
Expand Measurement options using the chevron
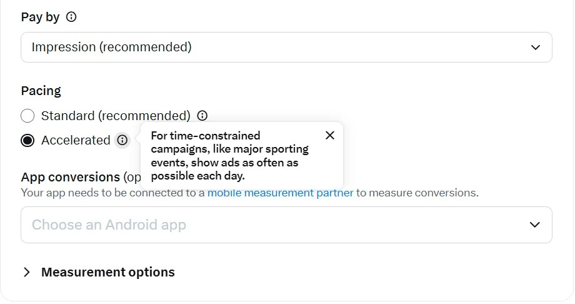coord(27,272)
